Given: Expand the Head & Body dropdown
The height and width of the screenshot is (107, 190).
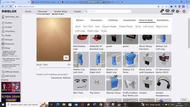Looking at the screenshot, I should pyautogui.click(x=147, y=20).
